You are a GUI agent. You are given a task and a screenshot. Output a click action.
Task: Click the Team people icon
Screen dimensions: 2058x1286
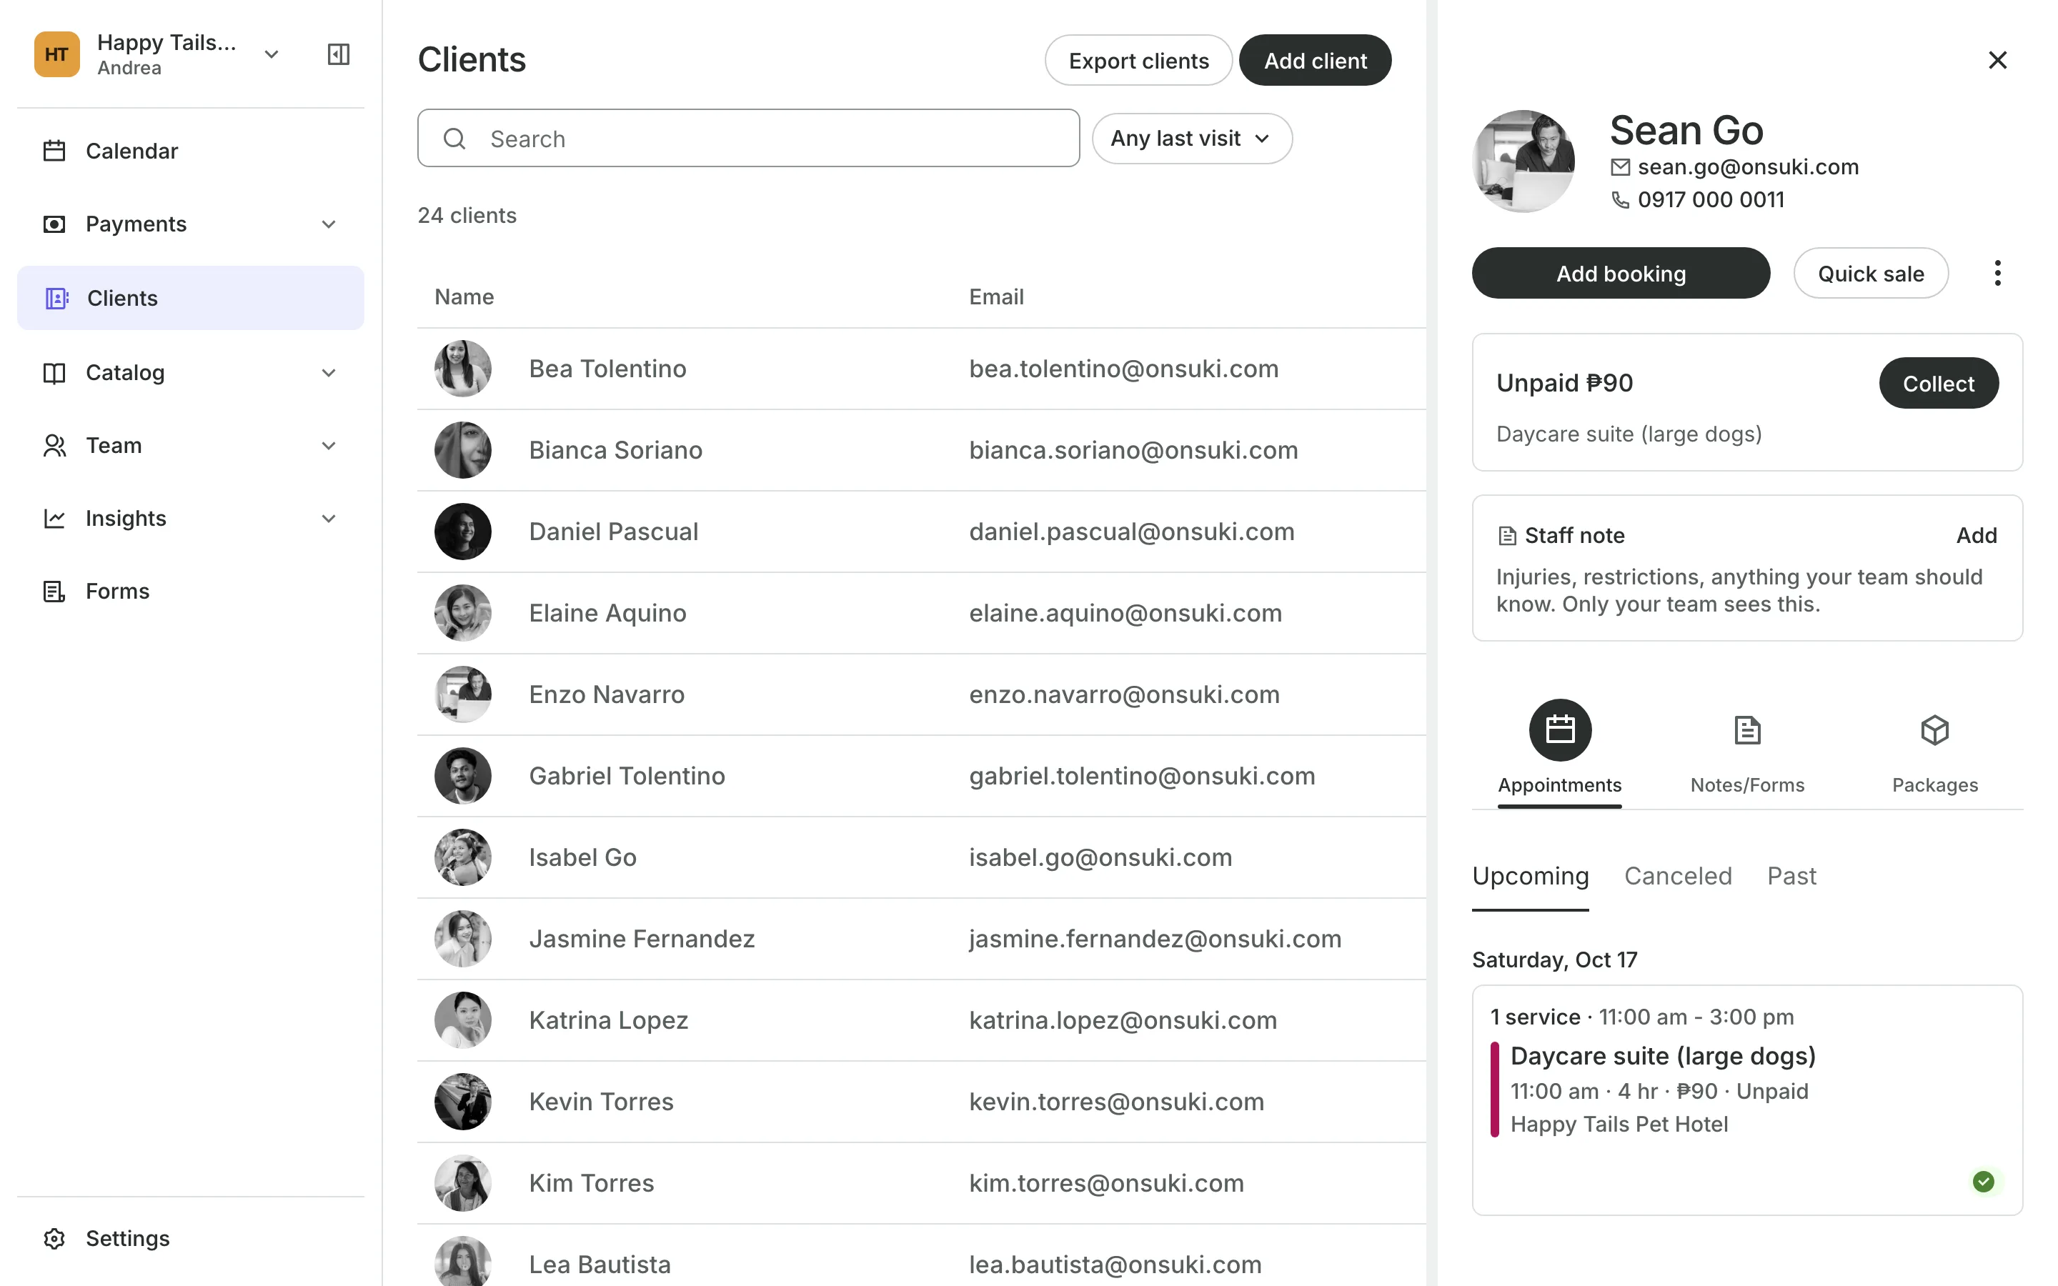(x=54, y=446)
